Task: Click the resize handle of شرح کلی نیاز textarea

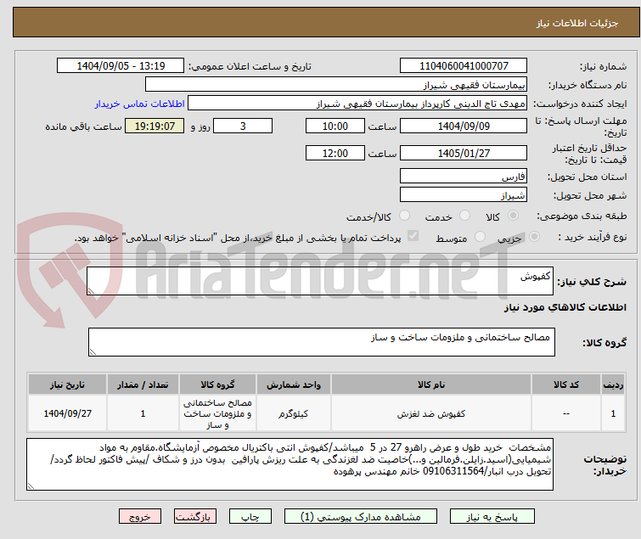Action: [91, 290]
